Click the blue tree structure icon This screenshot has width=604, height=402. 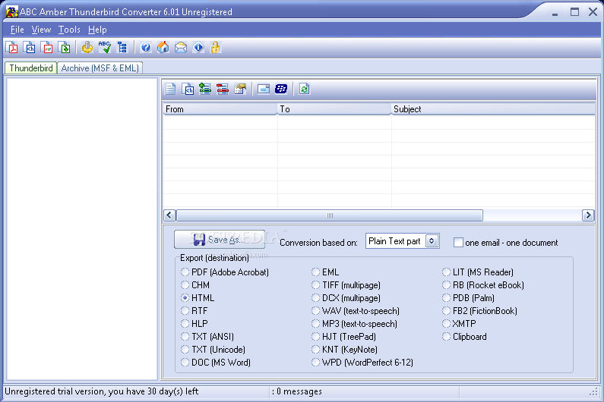pyautogui.click(x=122, y=47)
